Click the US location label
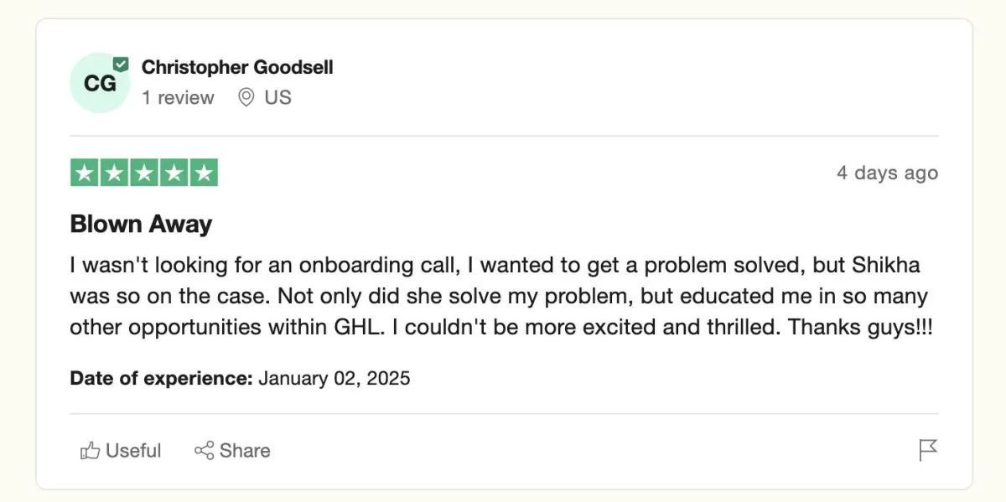The width and height of the screenshot is (1006, 502). 277,98
